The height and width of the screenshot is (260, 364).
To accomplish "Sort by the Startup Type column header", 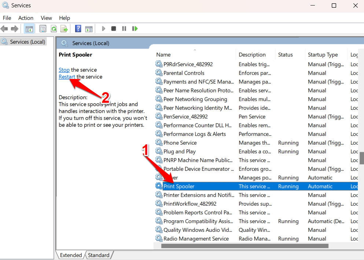I will pos(323,55).
